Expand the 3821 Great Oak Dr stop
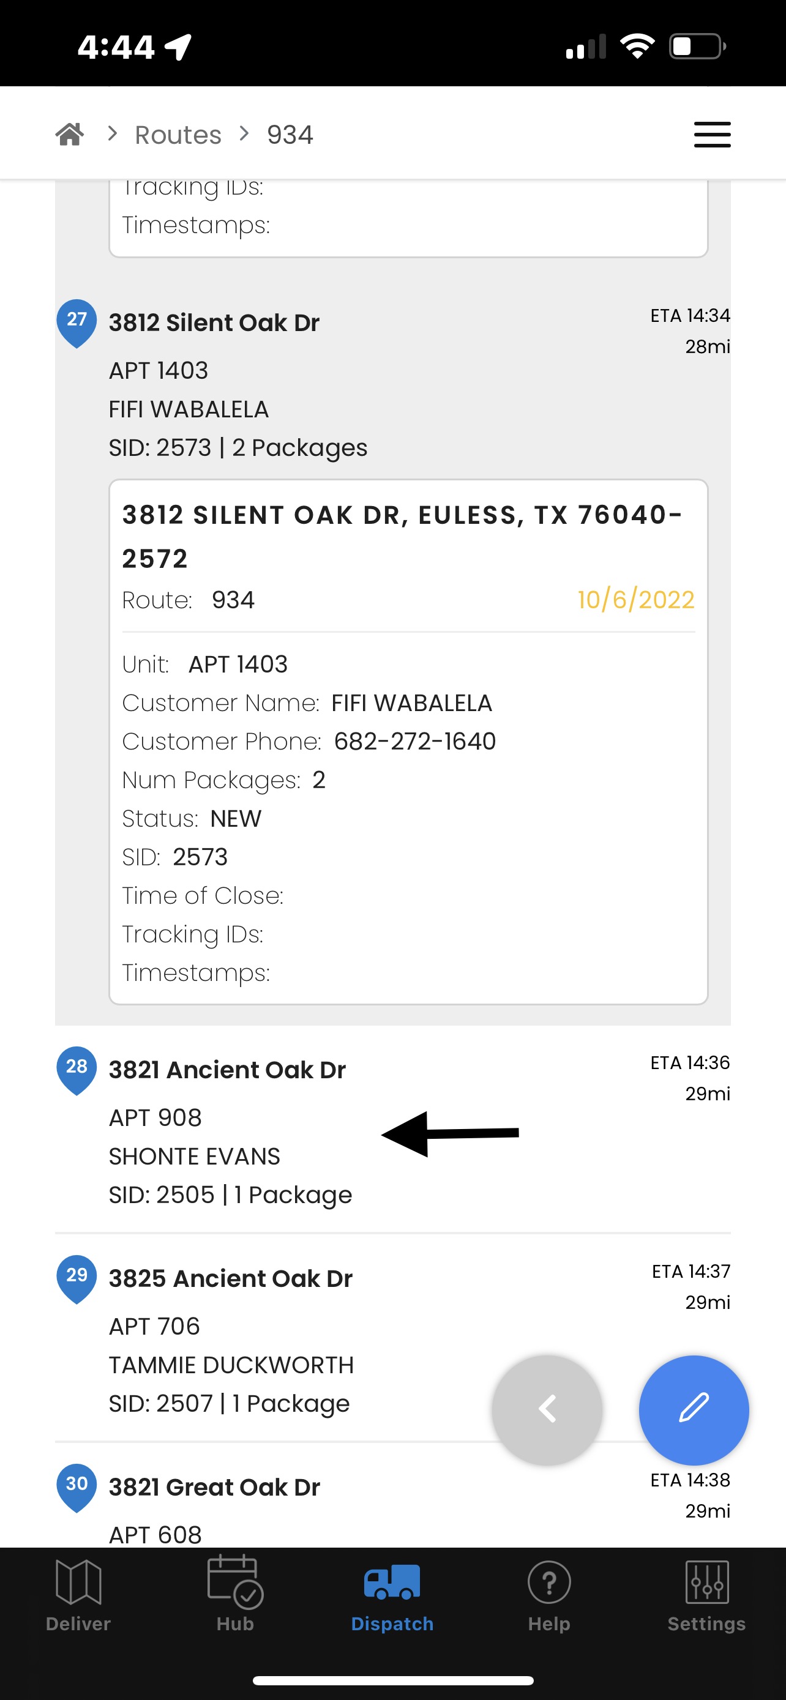The image size is (786, 1700). point(392,1505)
